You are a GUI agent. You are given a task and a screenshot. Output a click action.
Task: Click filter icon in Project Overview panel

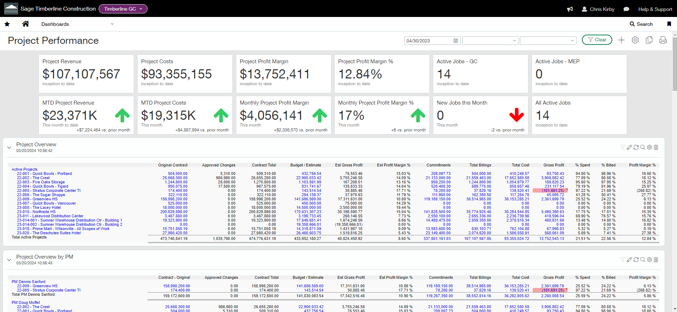623,147
